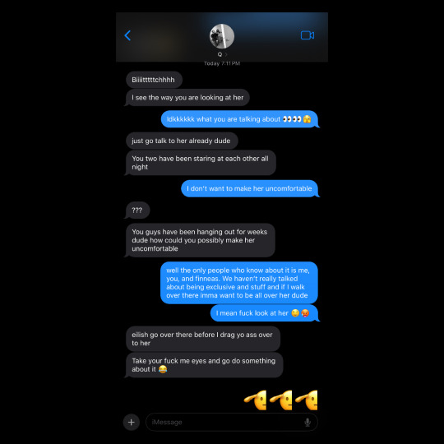444x444 pixels.
Task: Tap the "Today 7:11 PM" timestamp
Action: 222,63
